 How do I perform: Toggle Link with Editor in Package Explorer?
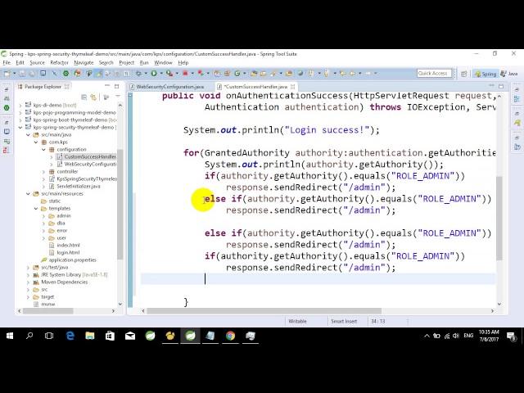[93, 97]
